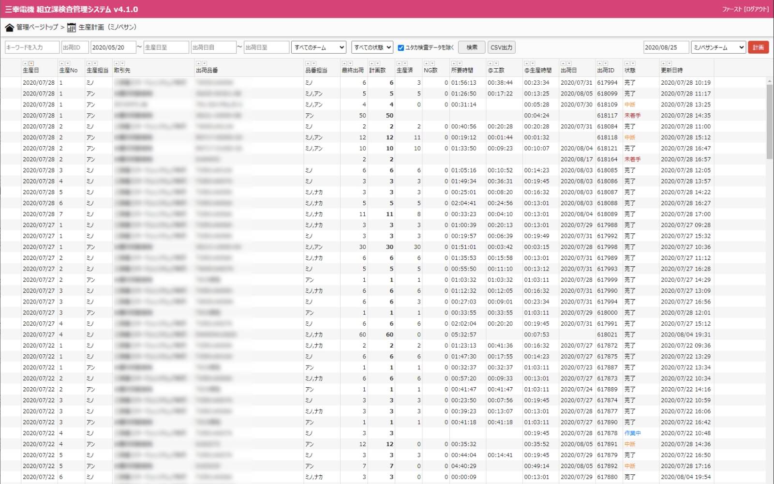The height and width of the screenshot is (484, 774).
Task: Sort @生産時間 column ascending arrow
Action: click(526, 63)
